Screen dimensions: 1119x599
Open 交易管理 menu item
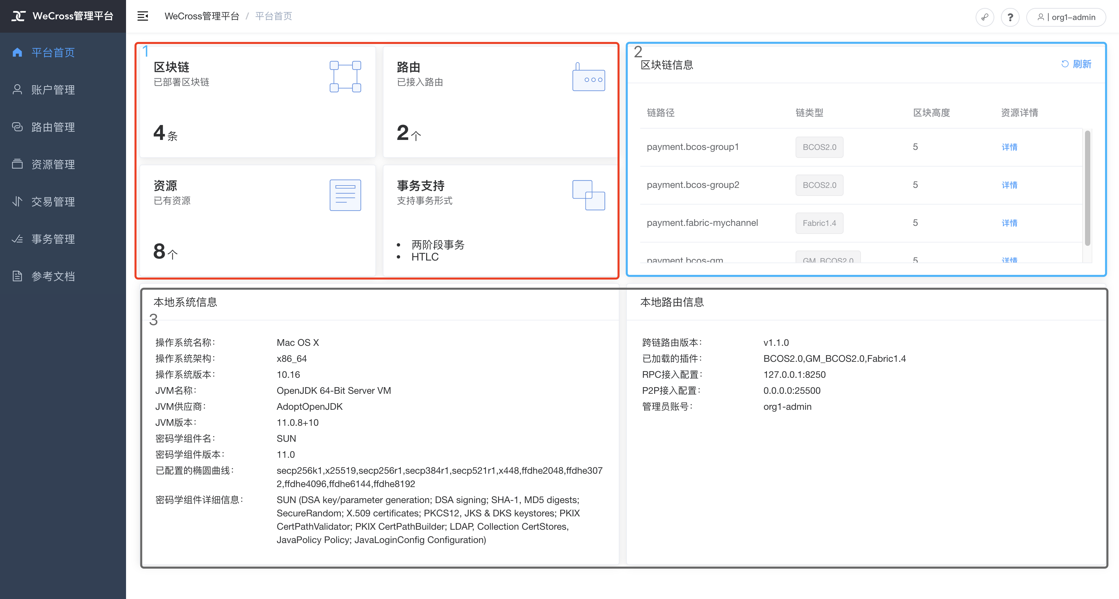tap(63, 202)
